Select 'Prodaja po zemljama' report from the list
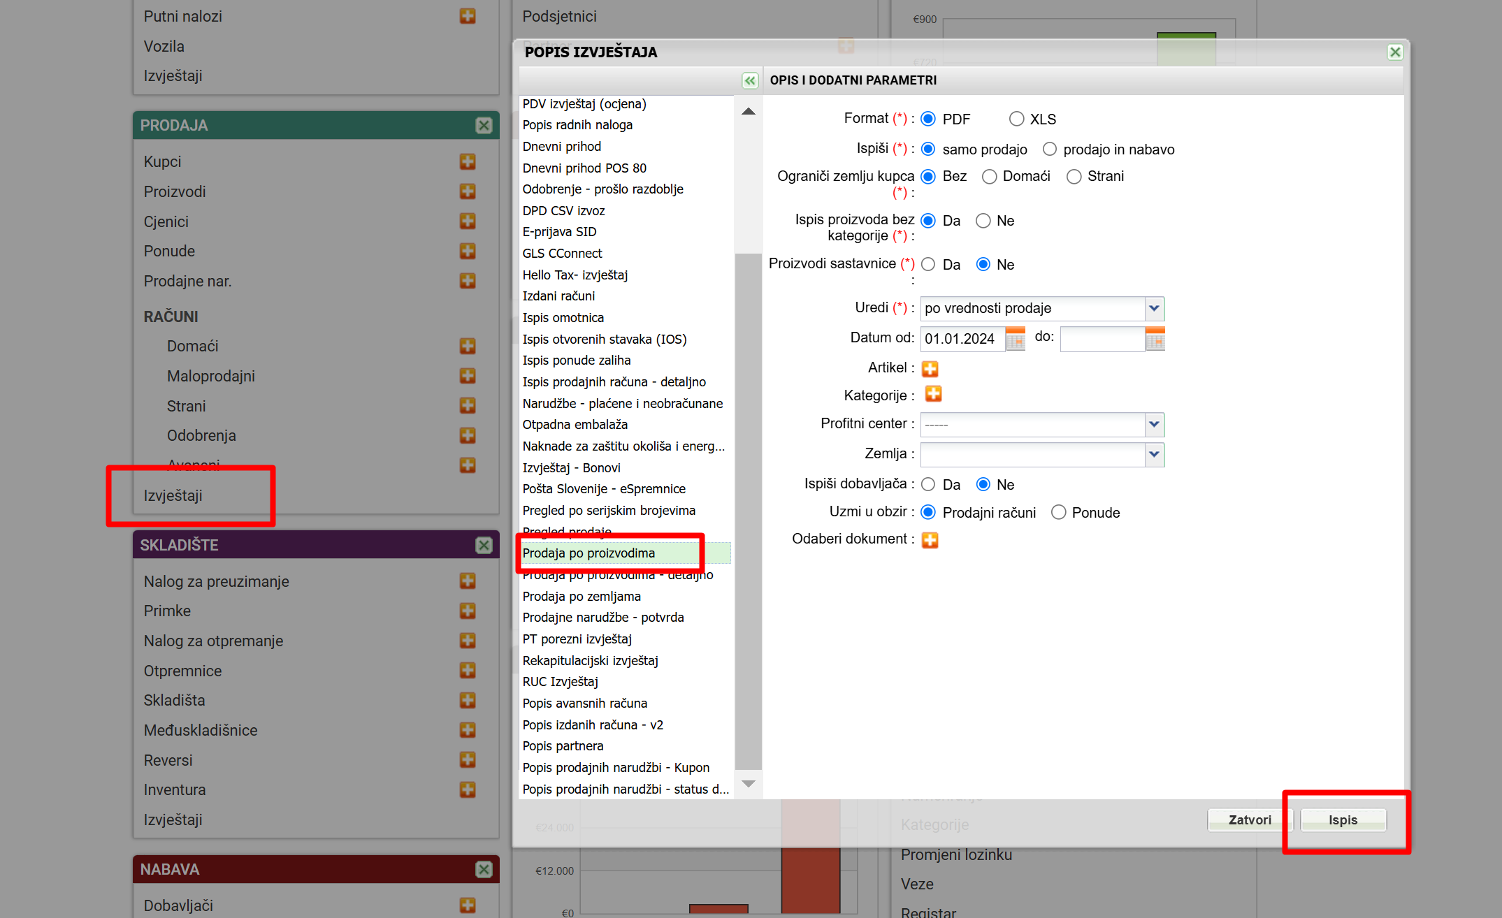 582,596
